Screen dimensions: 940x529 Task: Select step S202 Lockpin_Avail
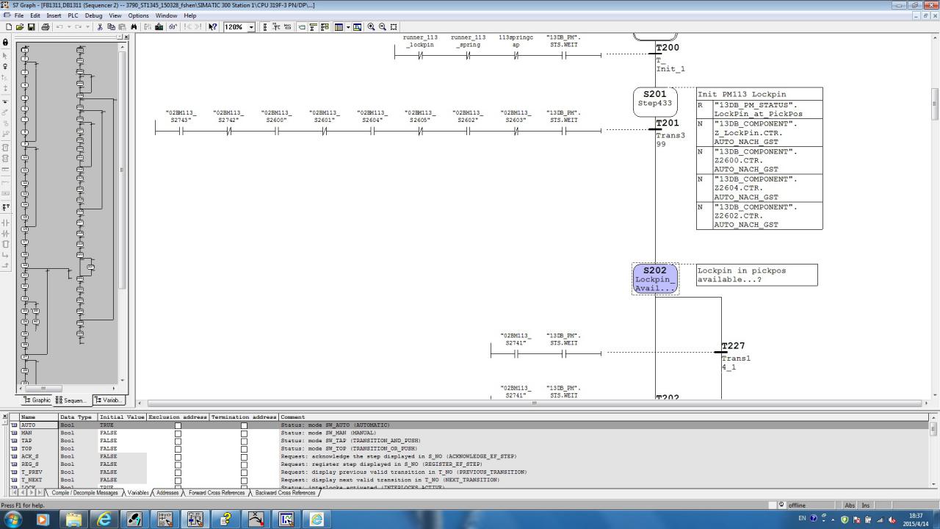(x=655, y=279)
